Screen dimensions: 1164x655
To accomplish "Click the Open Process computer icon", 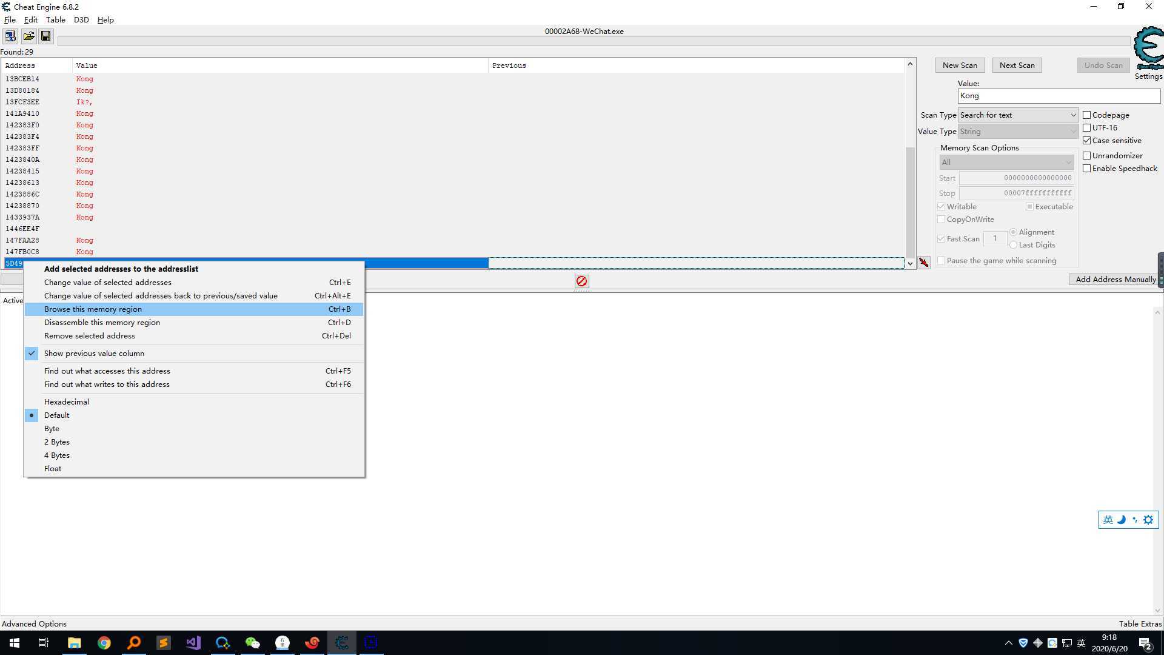I will (10, 36).
